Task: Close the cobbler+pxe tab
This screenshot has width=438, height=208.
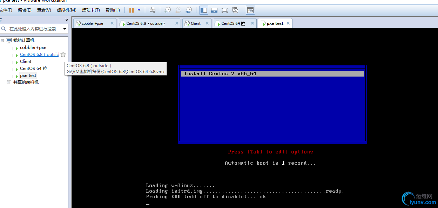Action: [x=112, y=23]
